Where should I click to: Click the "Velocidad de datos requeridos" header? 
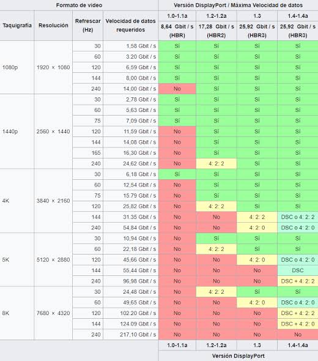click(x=131, y=25)
